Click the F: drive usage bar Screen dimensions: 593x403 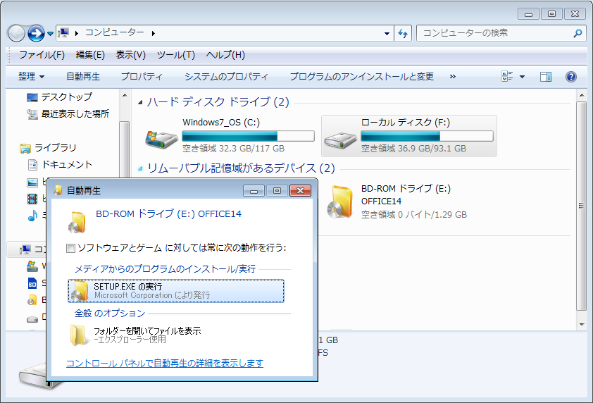(427, 136)
